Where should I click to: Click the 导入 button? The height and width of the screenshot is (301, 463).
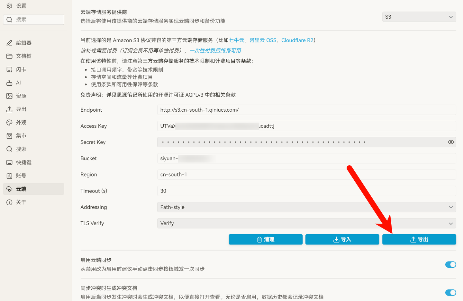(x=342, y=239)
